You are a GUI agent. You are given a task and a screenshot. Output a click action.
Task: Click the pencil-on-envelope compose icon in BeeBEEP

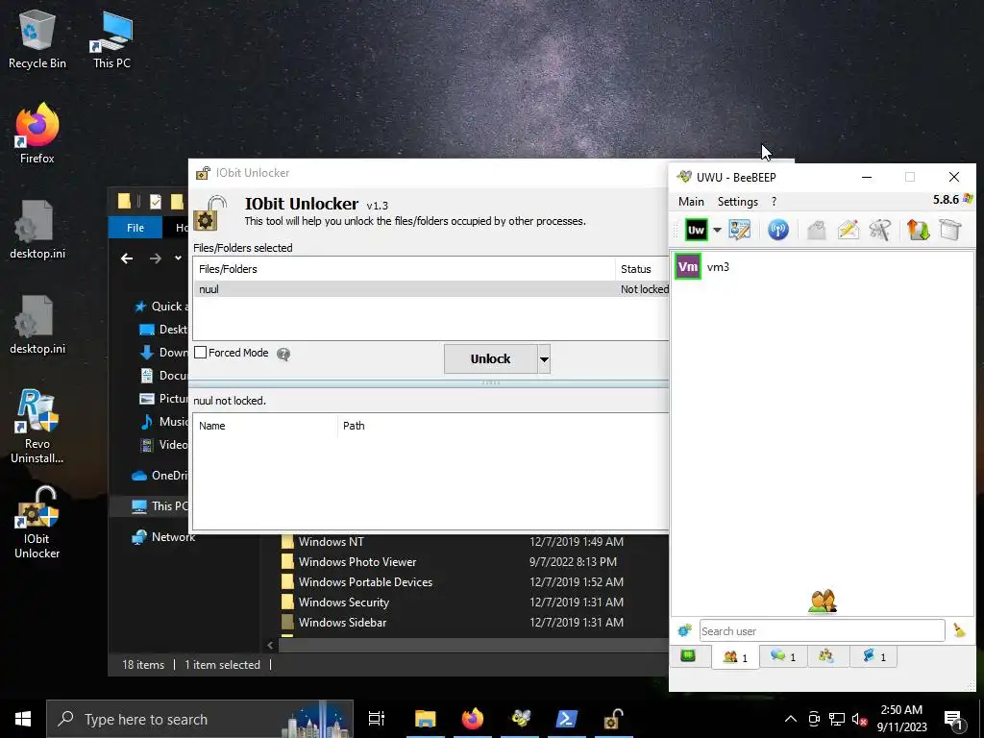coord(848,230)
